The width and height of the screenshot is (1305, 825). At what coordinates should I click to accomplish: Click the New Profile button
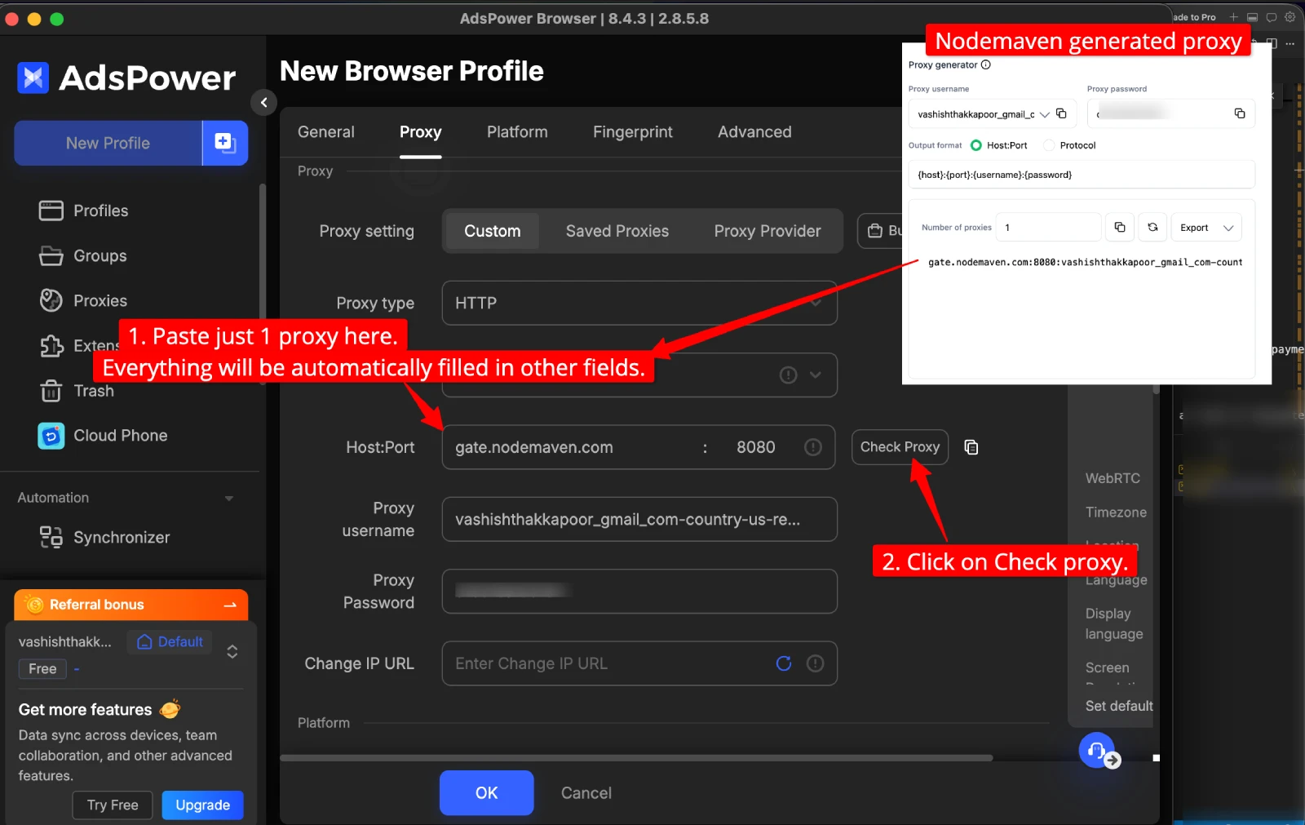click(108, 143)
